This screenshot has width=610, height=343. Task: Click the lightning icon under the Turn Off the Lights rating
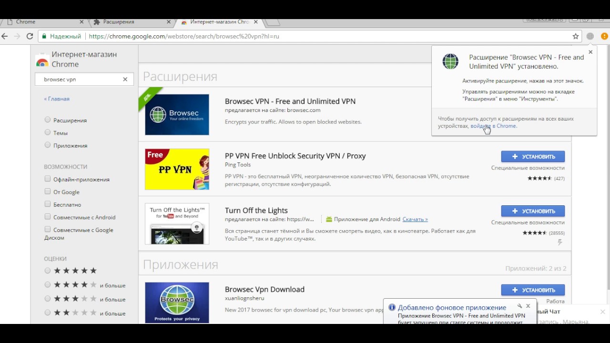(560, 242)
